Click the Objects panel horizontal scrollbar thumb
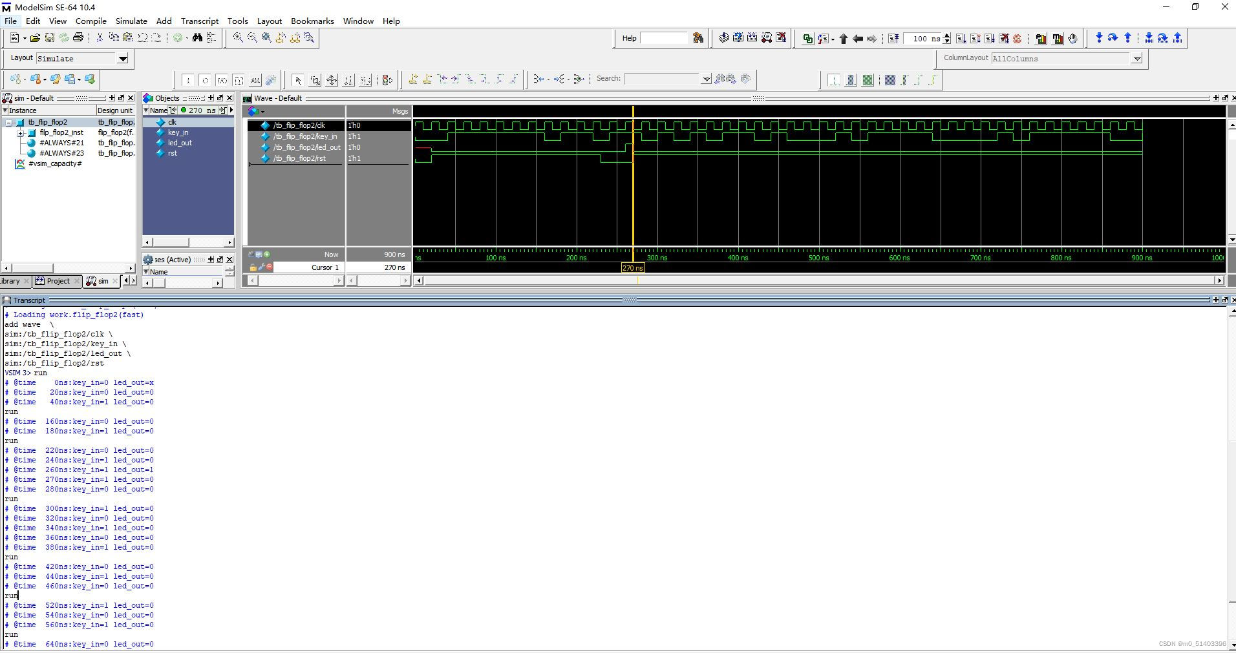Screen dimensions: 1236x653 click(170, 242)
